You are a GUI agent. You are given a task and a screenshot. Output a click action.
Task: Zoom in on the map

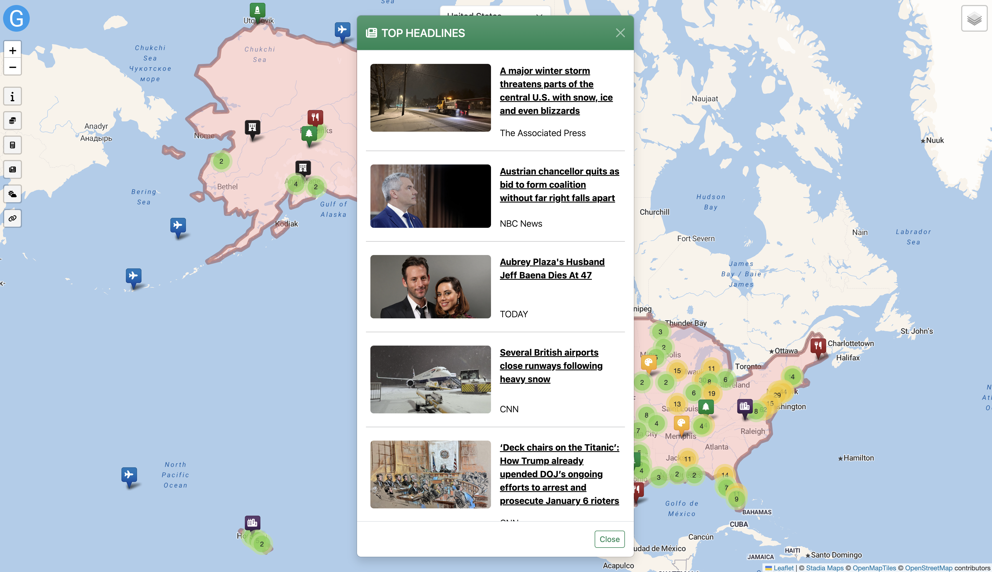[x=13, y=51]
